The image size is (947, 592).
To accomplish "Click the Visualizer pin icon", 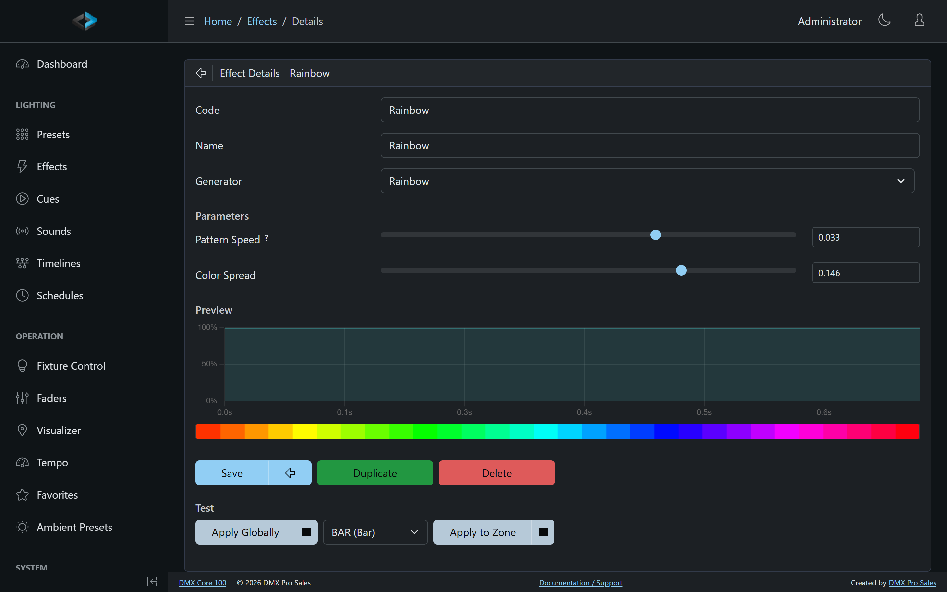I will (22, 430).
